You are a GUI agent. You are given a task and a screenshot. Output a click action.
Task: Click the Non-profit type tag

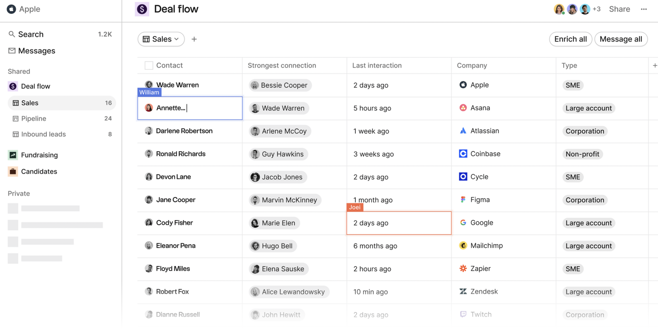pos(582,154)
